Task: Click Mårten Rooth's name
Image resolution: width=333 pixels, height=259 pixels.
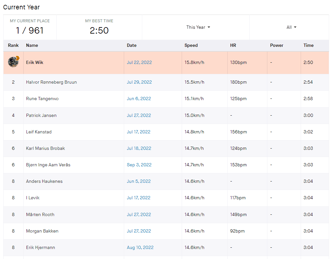Action: (x=40, y=214)
